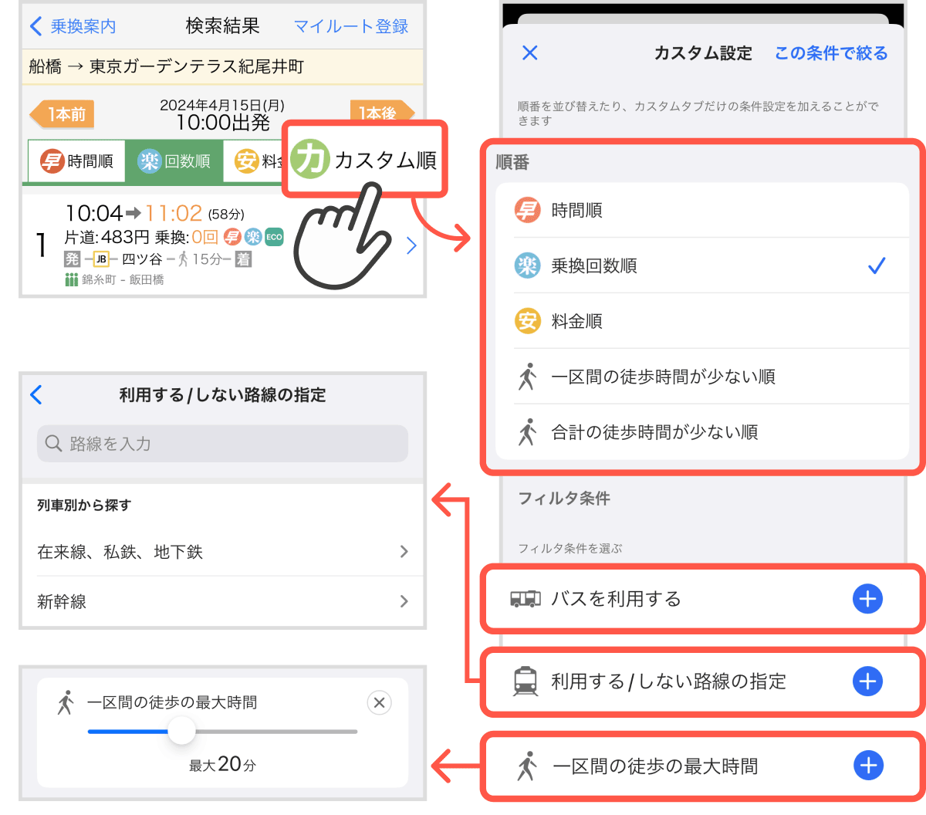
Task: Tap plus icon beside 利用する/しない路線の指定
Action: pos(867,681)
